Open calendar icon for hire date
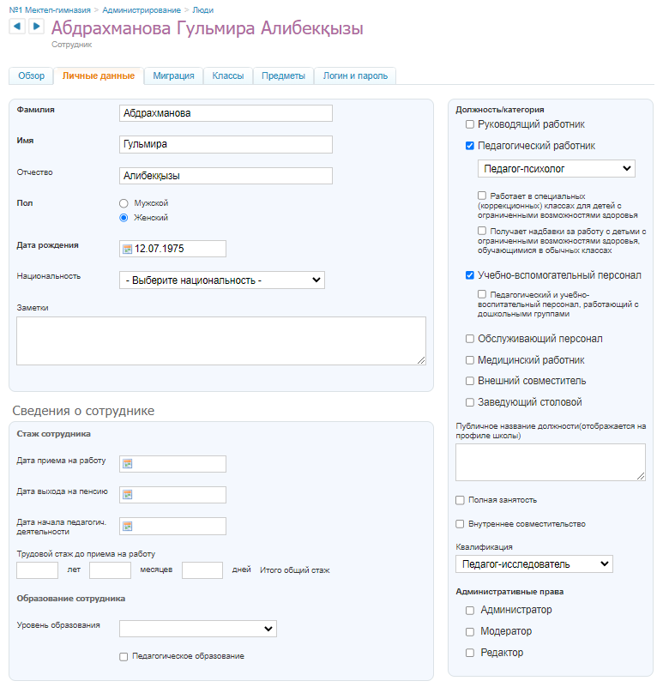The width and height of the screenshot is (663, 687). [x=127, y=464]
